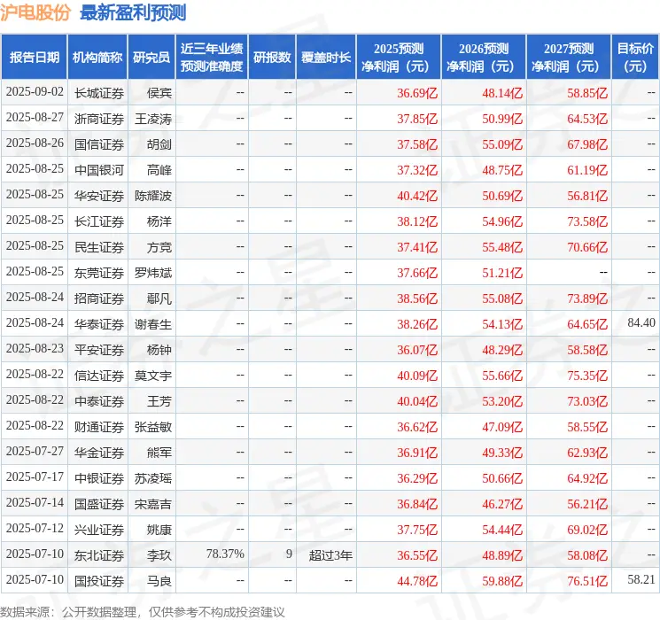Click the 近三年业绩预测准确度 column header
Screen dimensions: 660x620
(212, 58)
